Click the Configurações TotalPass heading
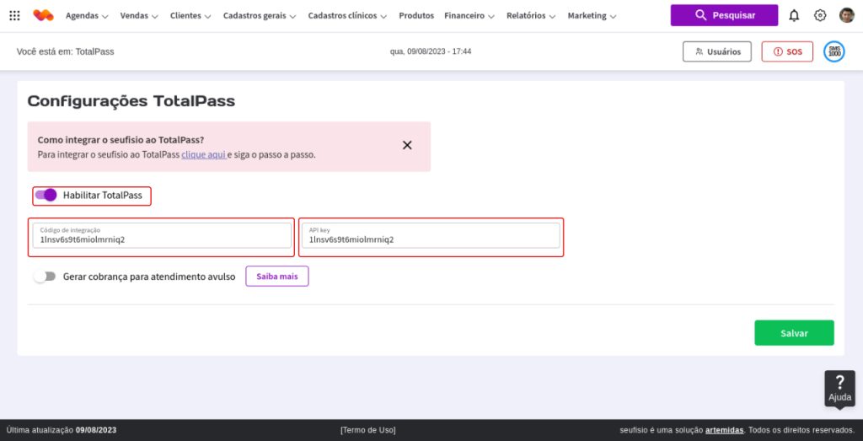The width and height of the screenshot is (863, 441). pyautogui.click(x=131, y=101)
